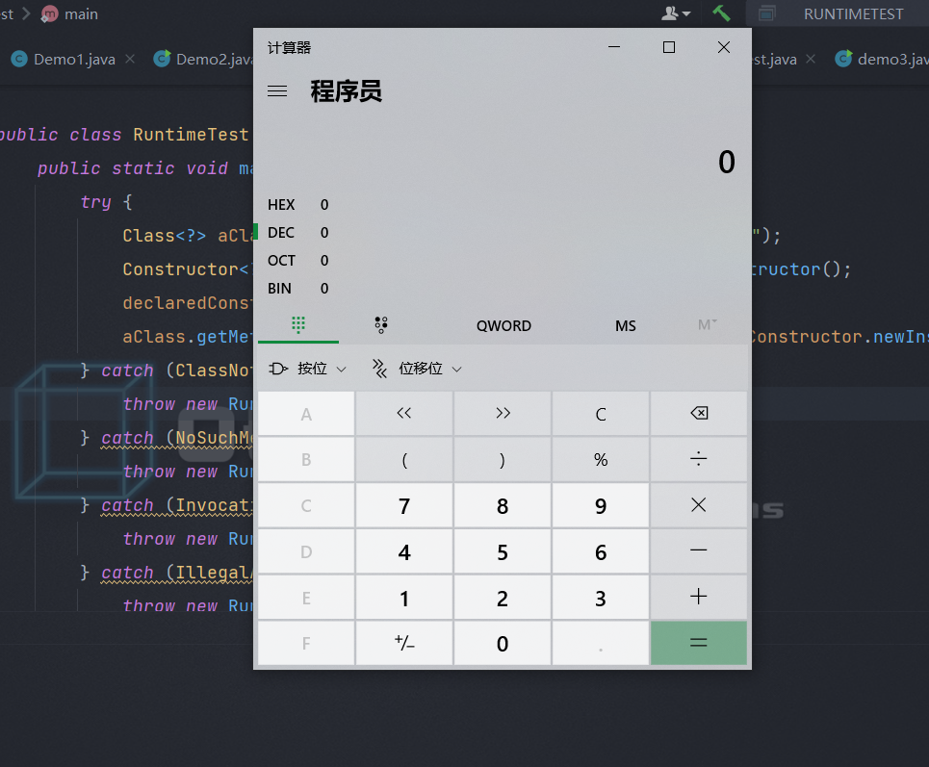Switch to demo3.java editor tab
Viewport: 929px width, 767px height.
[882, 60]
